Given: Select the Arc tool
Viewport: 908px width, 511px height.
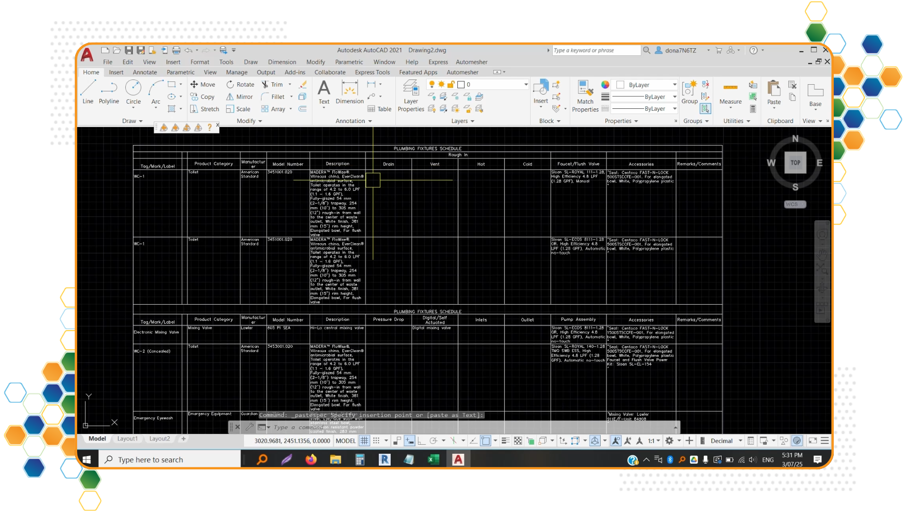Looking at the screenshot, I should 156,92.
